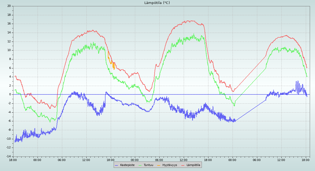Toggle the Tuntuu legend label
Viewport: 315px width, 171px height.
148,165
